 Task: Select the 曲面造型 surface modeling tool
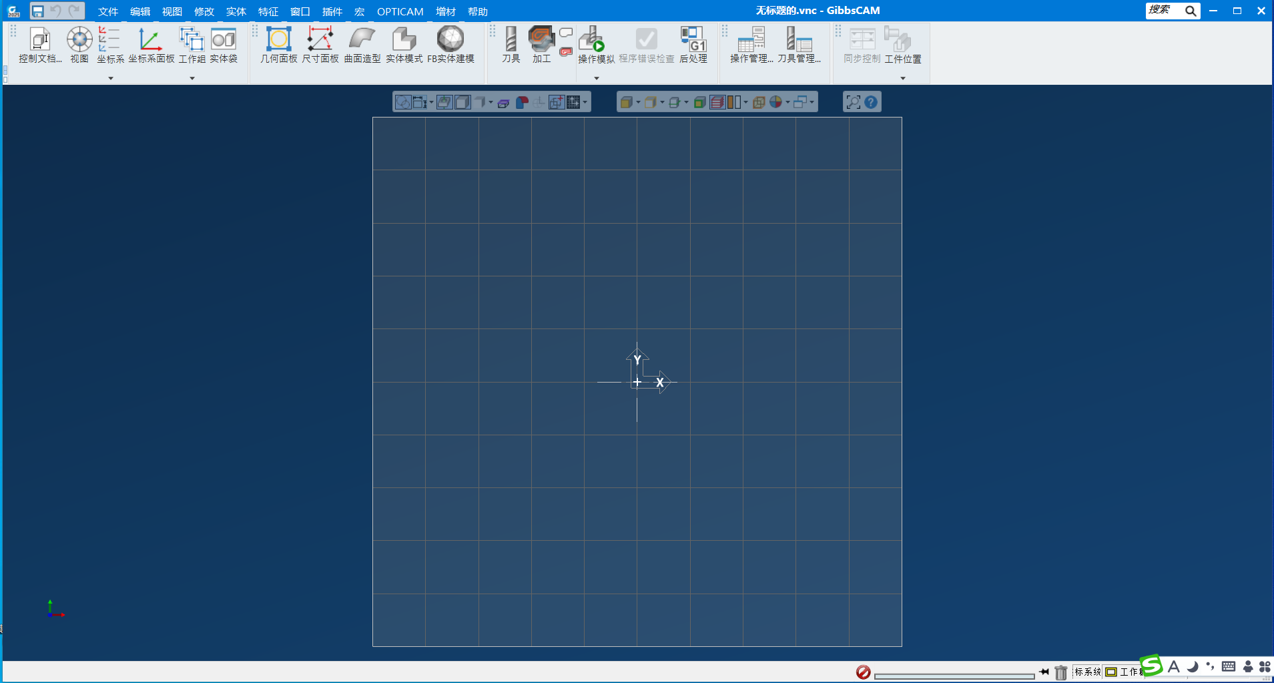[x=362, y=45]
